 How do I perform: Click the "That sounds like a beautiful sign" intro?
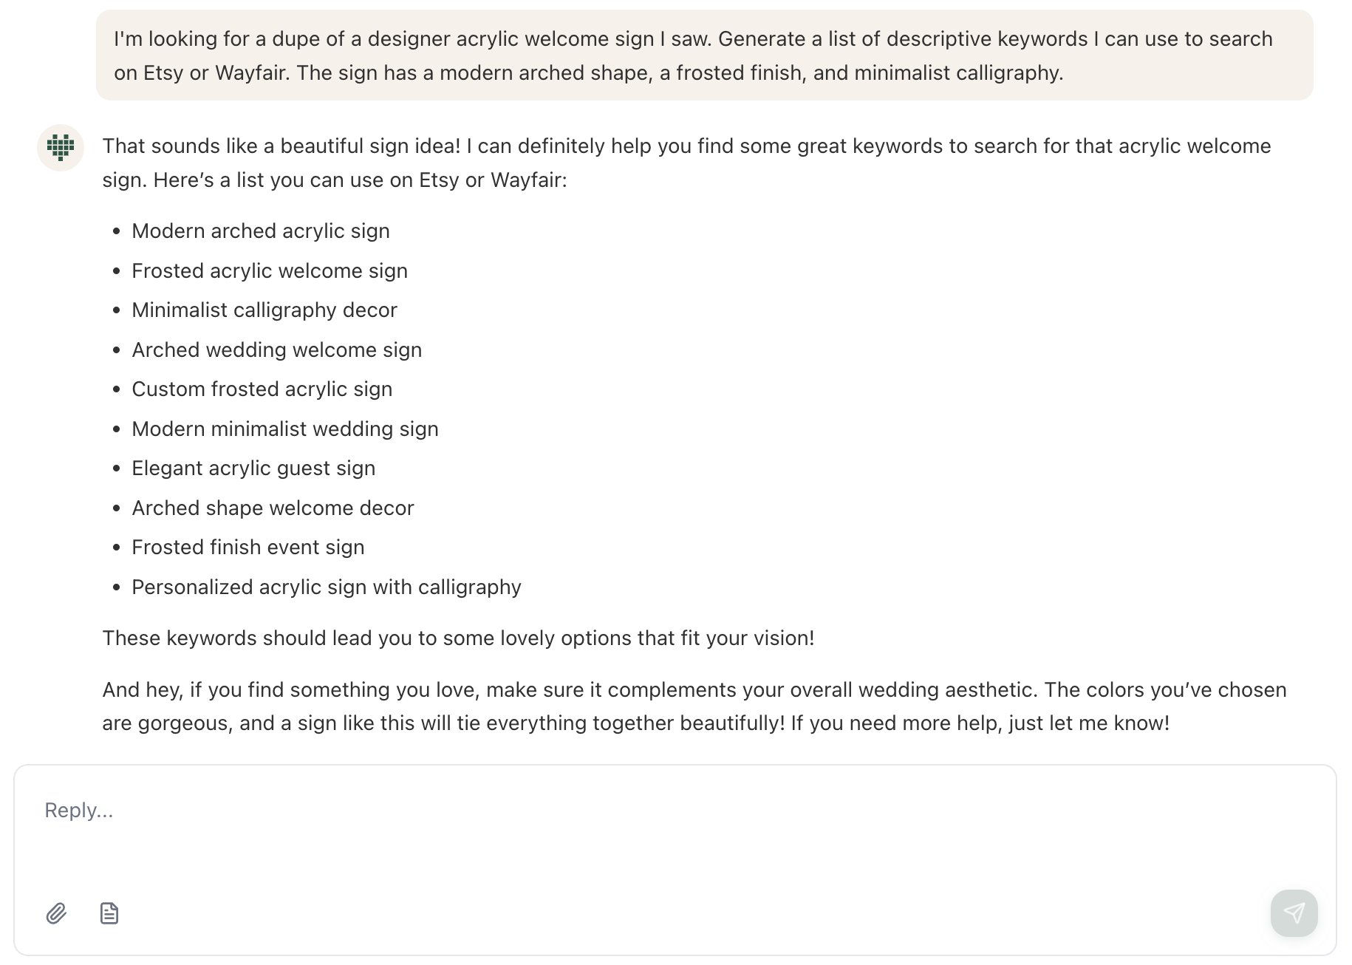point(686,163)
